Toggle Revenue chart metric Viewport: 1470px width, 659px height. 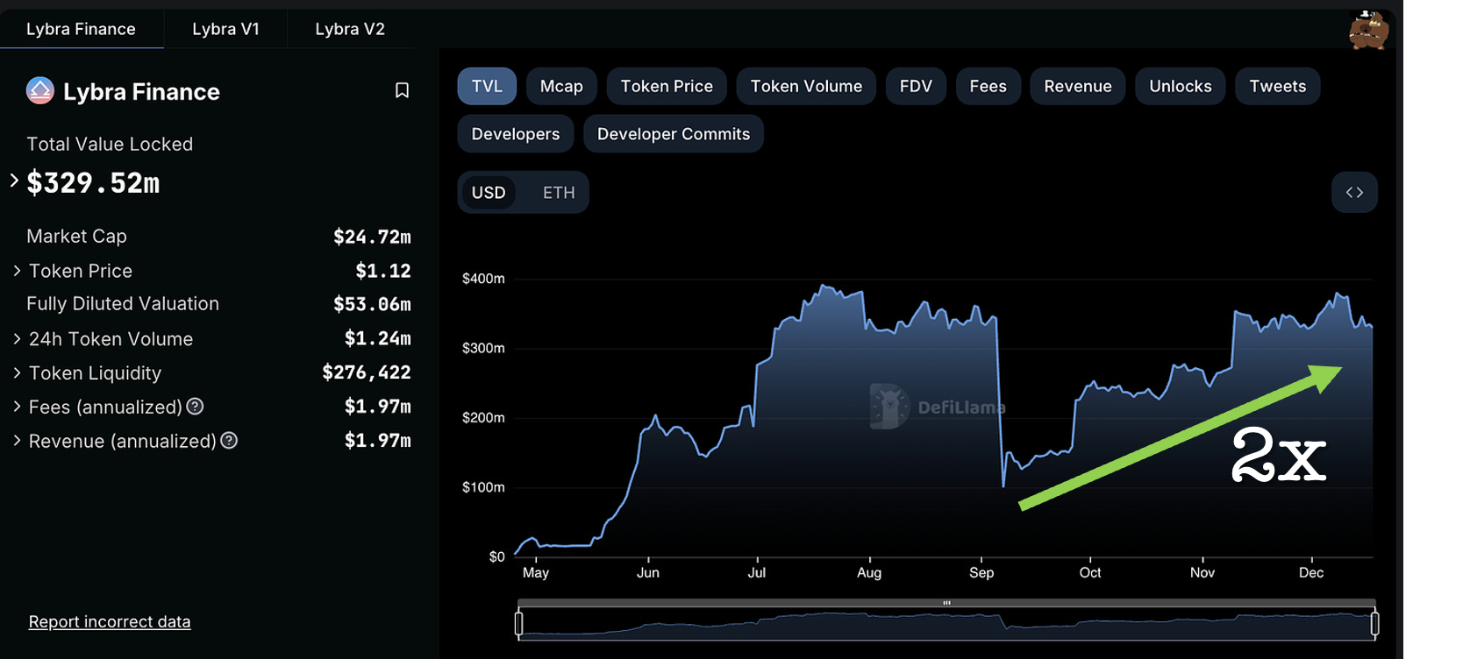(x=1078, y=86)
